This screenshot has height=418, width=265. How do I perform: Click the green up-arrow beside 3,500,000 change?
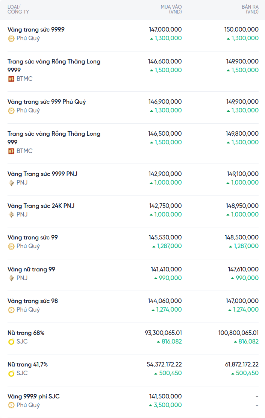pyautogui.click(x=151, y=405)
